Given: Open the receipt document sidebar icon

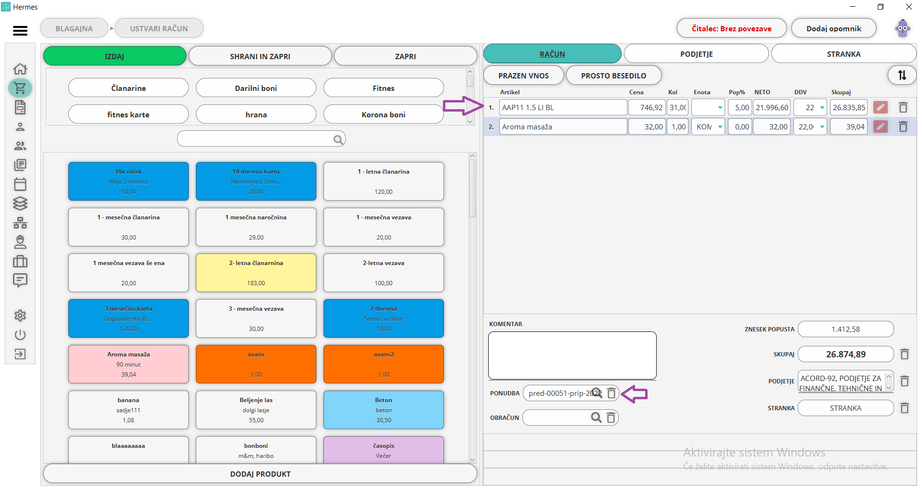Looking at the screenshot, I should [x=20, y=107].
